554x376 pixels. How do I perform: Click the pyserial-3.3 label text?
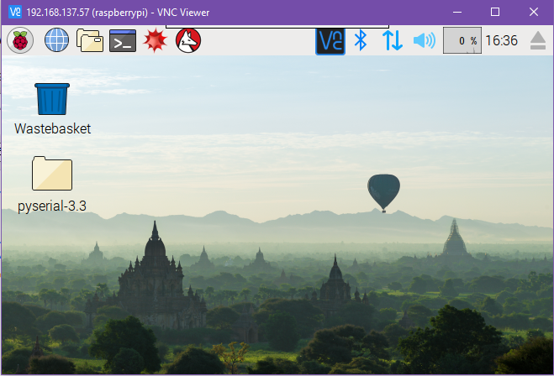(x=52, y=206)
